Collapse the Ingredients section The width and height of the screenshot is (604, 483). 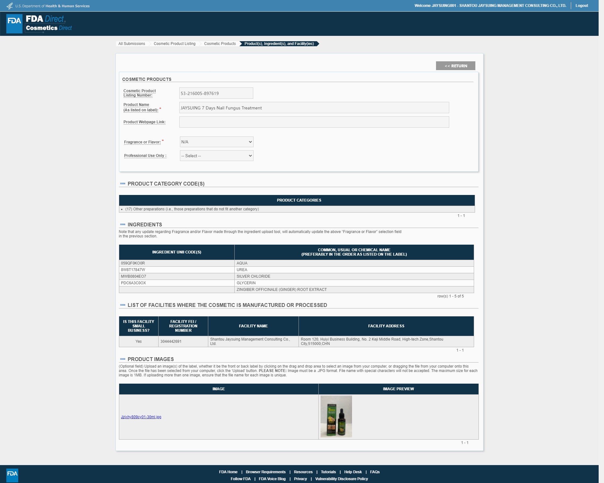pos(123,225)
